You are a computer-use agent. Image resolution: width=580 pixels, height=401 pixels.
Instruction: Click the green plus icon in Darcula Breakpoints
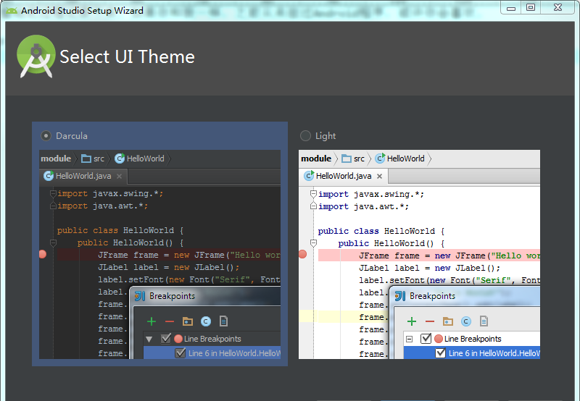tap(151, 321)
